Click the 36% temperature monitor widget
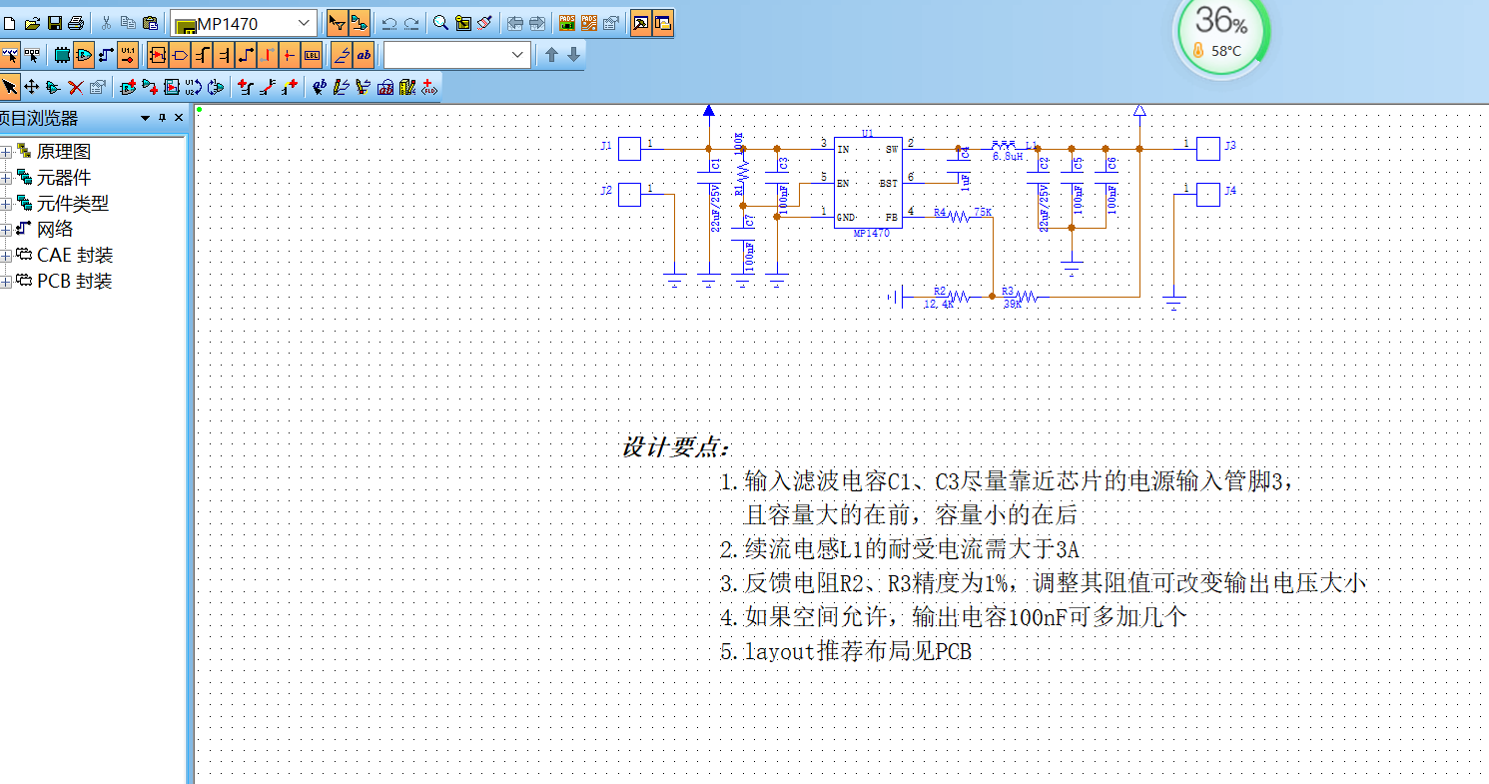Screen dimensions: 1489x784 1221,32
